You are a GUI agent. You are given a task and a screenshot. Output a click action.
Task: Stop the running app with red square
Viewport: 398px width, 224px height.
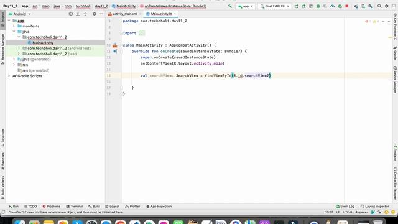click(x=347, y=6)
